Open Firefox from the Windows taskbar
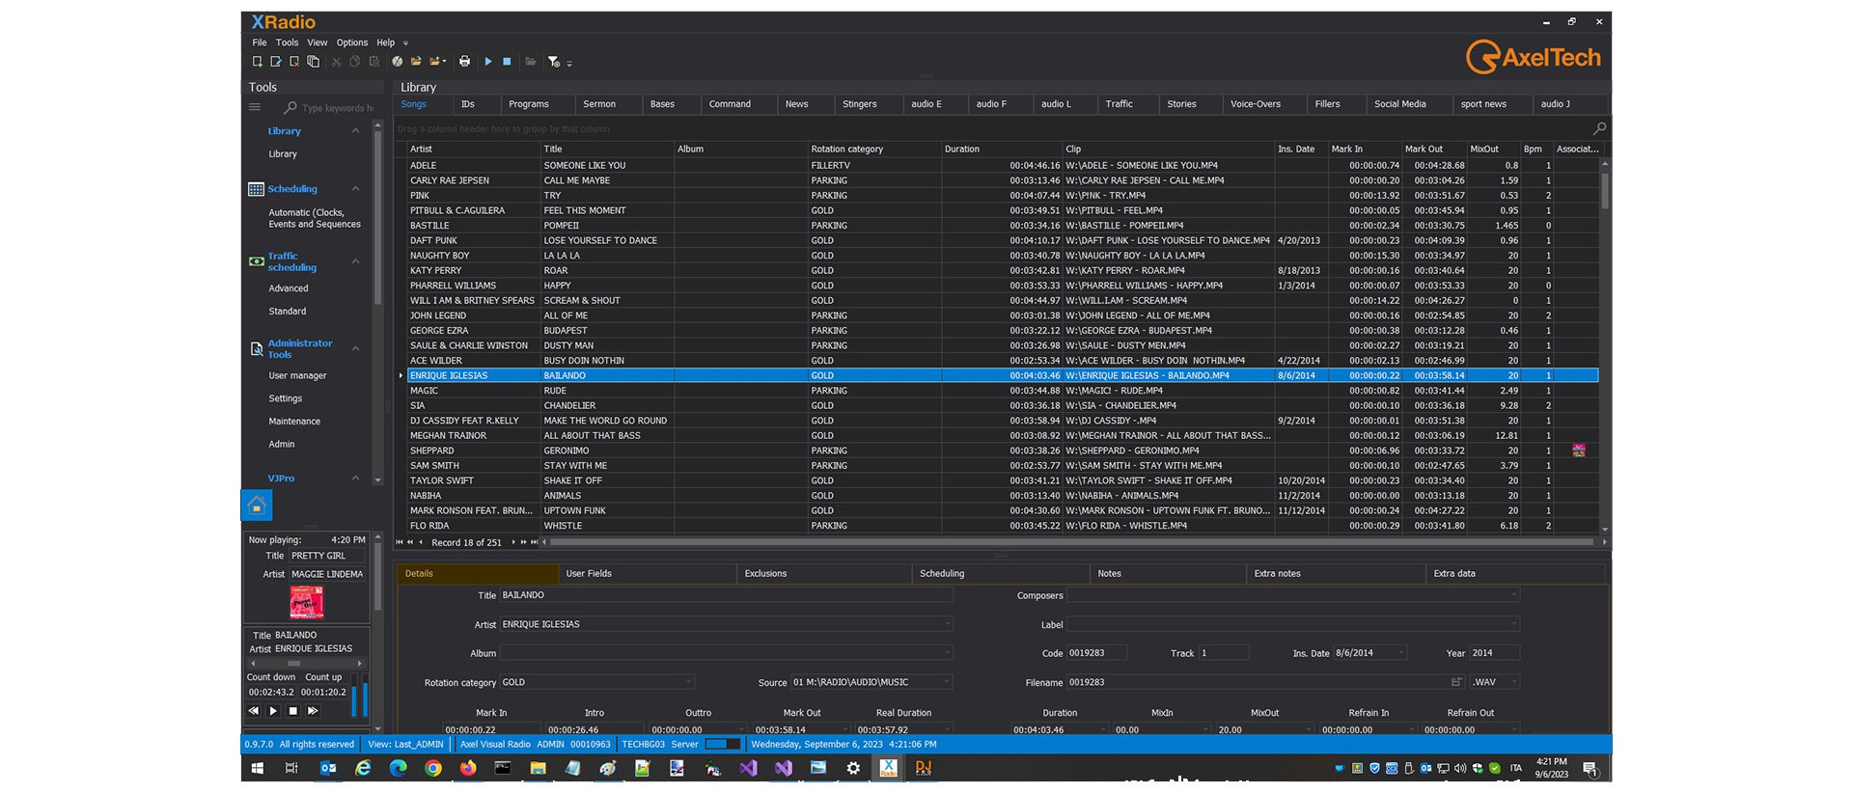Screen dimensions: 1853x793 (x=468, y=768)
